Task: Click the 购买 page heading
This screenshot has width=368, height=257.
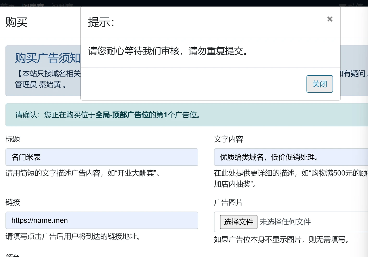Action: click(x=16, y=23)
